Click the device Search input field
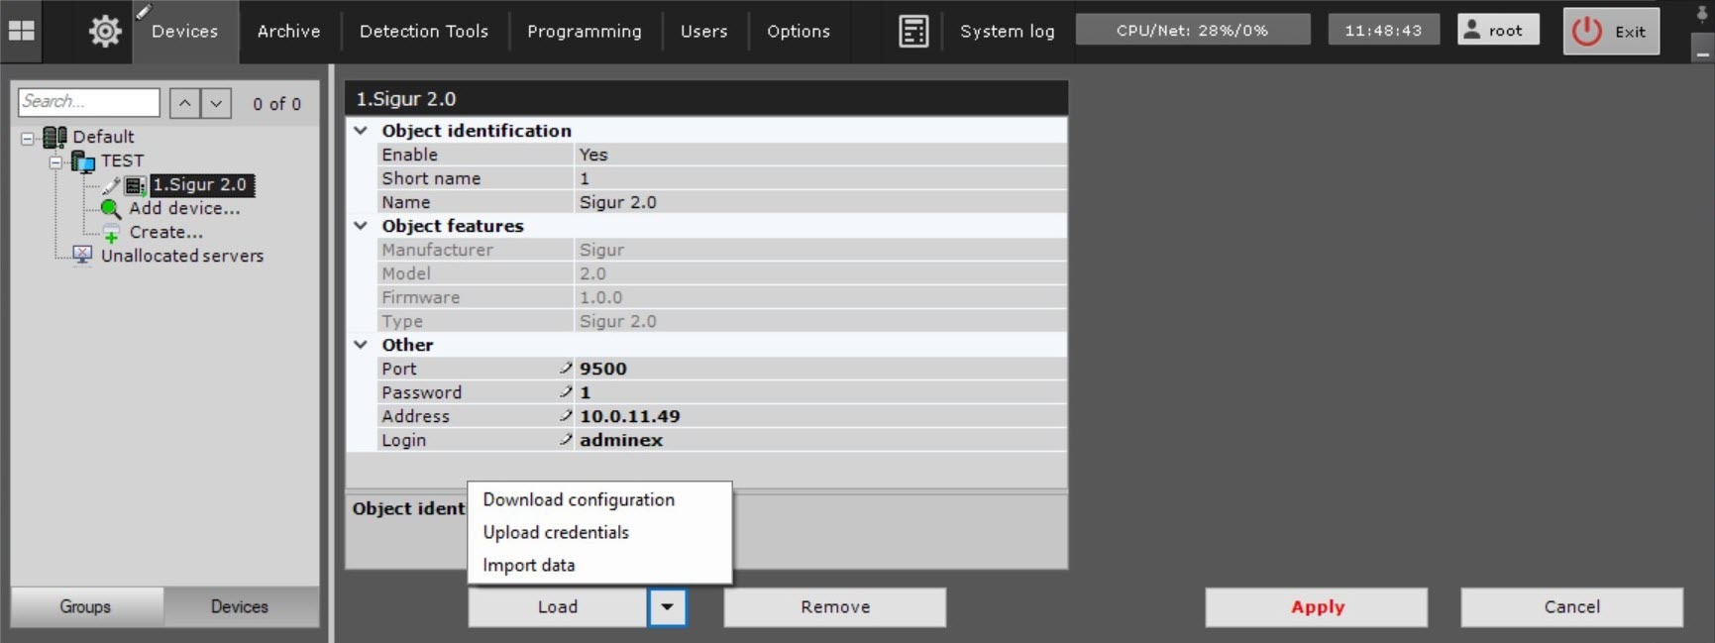 pos(88,102)
